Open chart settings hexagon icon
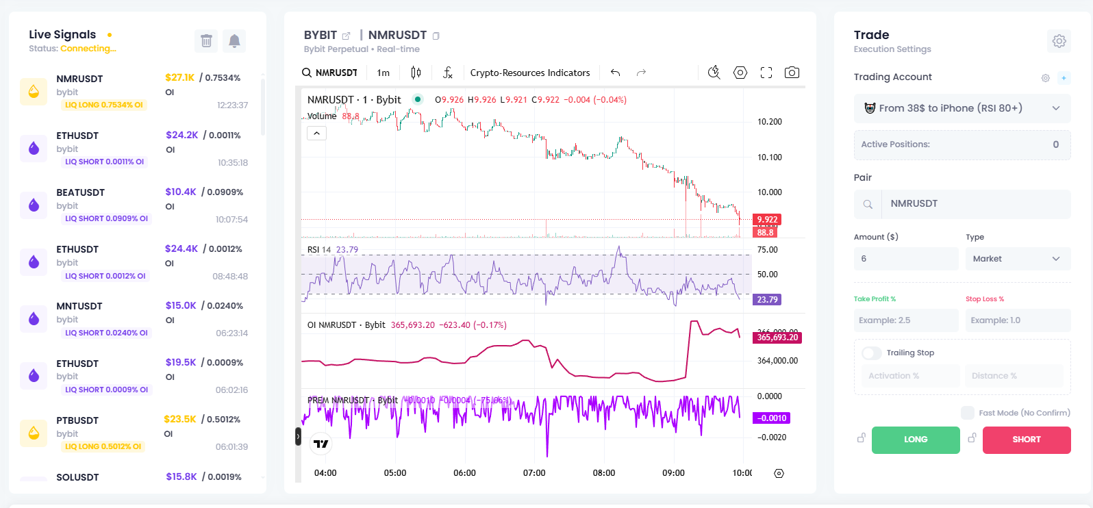Viewport: 1093px width, 508px height. pyautogui.click(x=740, y=73)
